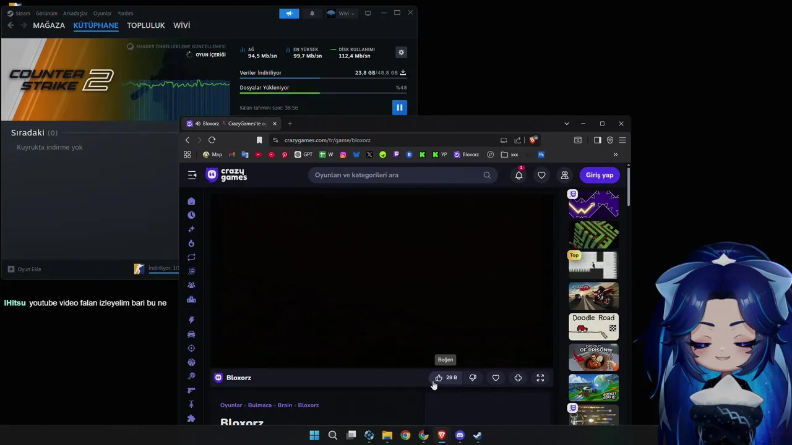The width and height of the screenshot is (792, 445).
Task: Toggle fullscreen for Bloxorz game
Action: coord(540,378)
